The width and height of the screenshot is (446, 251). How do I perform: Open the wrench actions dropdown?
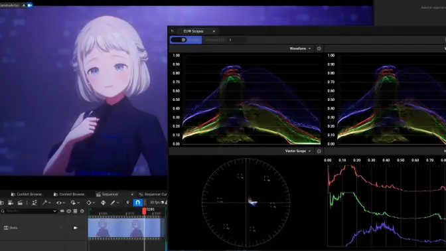tap(46, 203)
